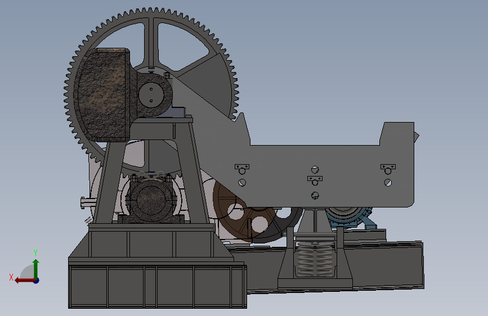
Task: Select the ribbed base frame under the gear
Action: tap(158, 286)
